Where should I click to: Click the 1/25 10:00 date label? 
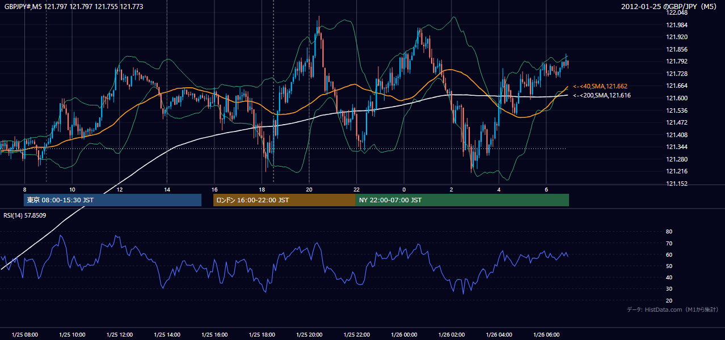[x=72, y=335]
